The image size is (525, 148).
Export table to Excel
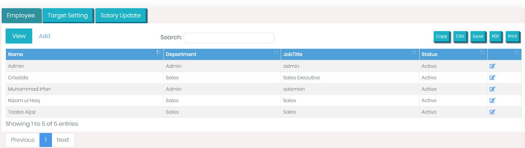click(478, 36)
